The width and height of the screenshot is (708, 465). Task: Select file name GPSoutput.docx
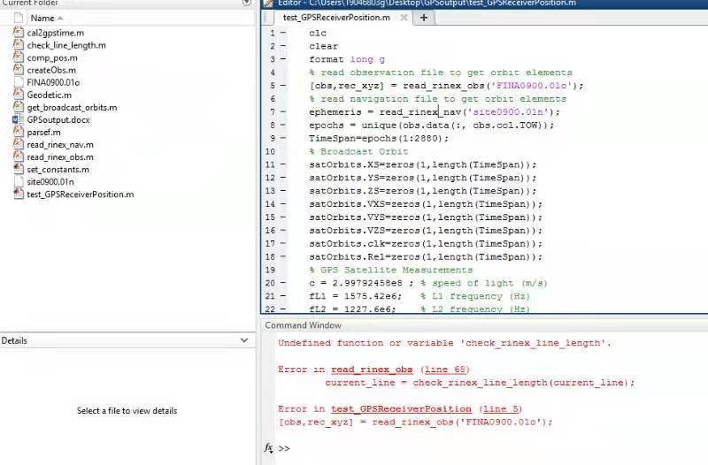pos(58,119)
